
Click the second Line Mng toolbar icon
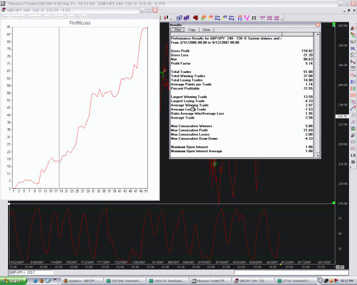click(x=231, y=18)
